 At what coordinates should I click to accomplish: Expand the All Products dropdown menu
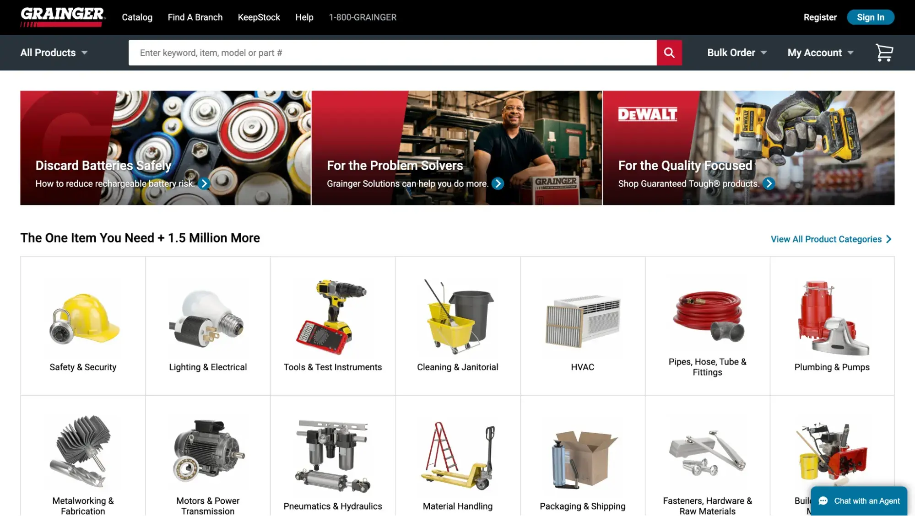click(x=54, y=53)
